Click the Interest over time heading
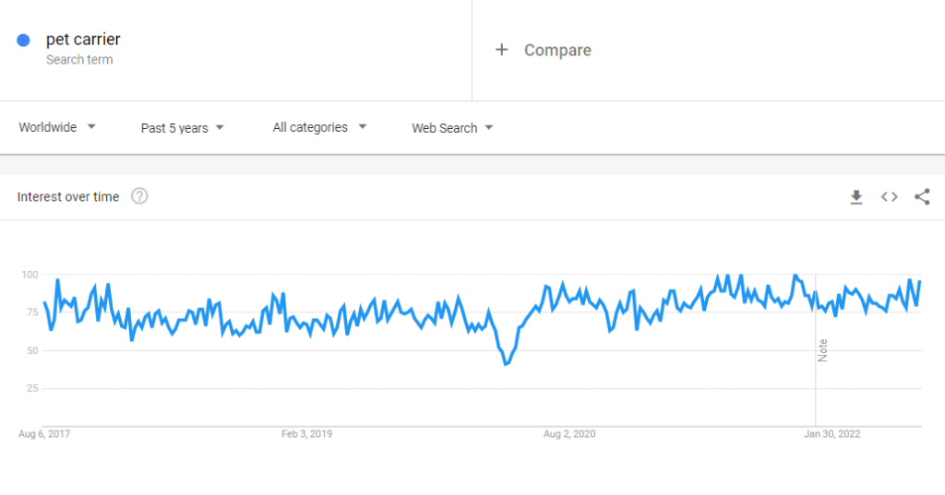 68,196
